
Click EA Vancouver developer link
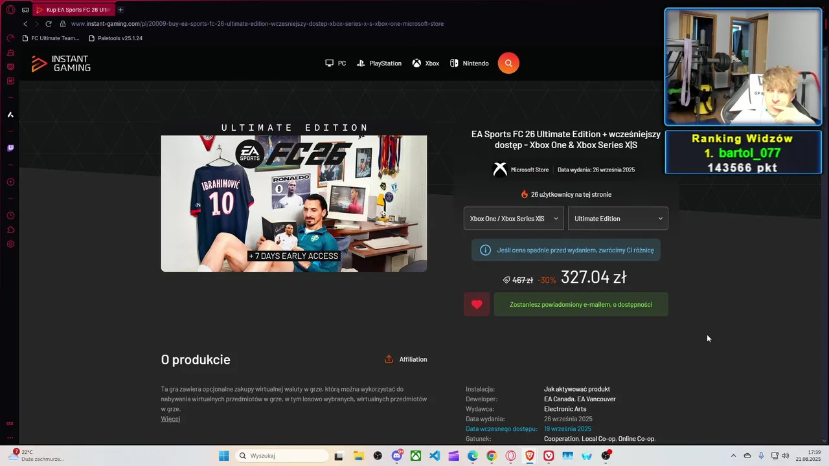coord(596,399)
